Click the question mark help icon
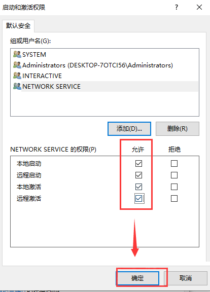This screenshot has width=210, height=292. click(177, 7)
